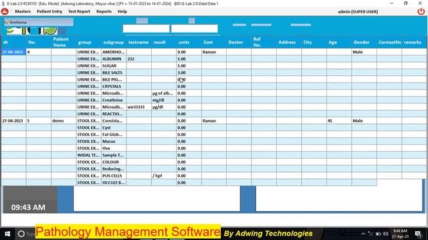Open the Patient Entry menu
Image resolution: width=428 pixels, height=240 pixels.
click(x=49, y=11)
